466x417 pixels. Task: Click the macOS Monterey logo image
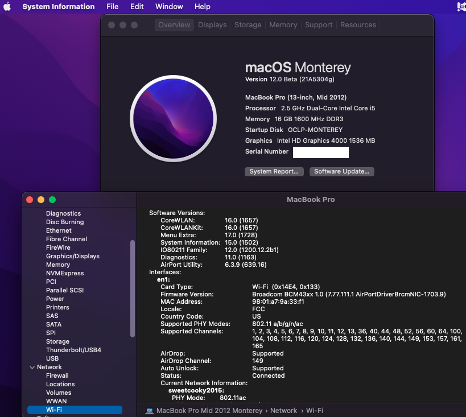tap(174, 118)
